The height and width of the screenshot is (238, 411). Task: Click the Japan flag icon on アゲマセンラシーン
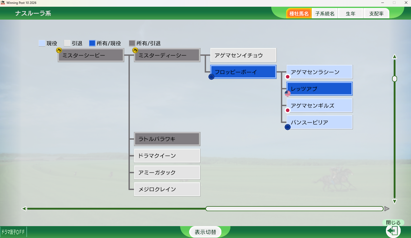point(288,77)
